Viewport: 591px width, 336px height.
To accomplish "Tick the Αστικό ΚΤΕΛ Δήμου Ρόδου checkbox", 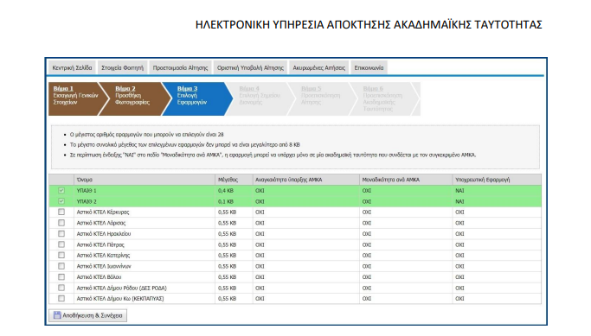I will point(61,288).
